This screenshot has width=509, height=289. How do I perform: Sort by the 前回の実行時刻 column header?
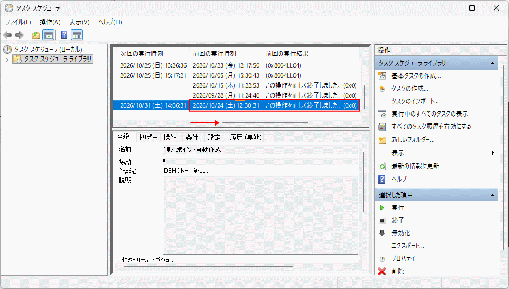click(x=214, y=54)
